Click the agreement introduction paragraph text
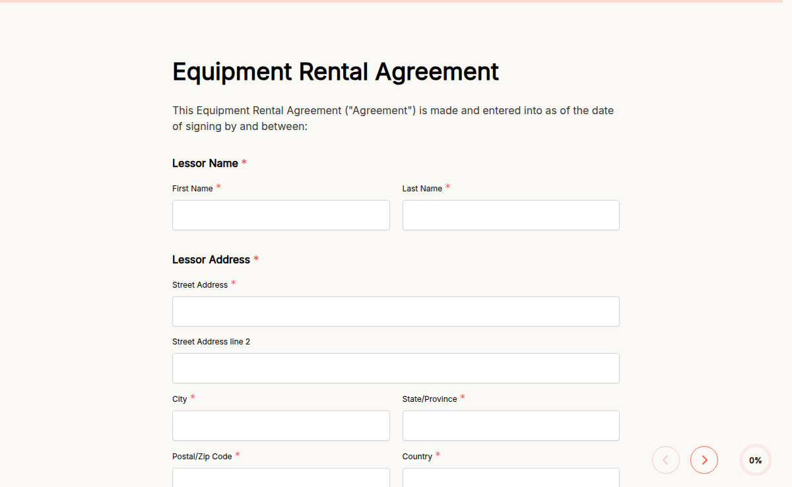 click(393, 118)
